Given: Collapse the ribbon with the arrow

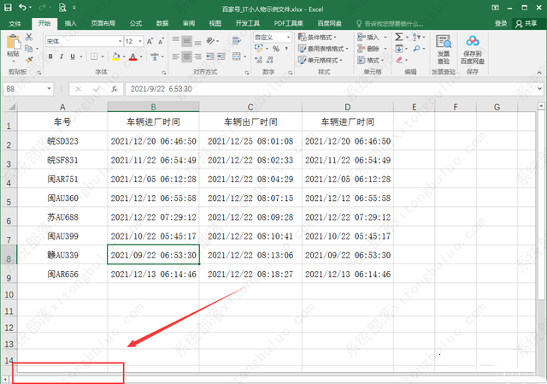Looking at the screenshot, I should (539, 73).
